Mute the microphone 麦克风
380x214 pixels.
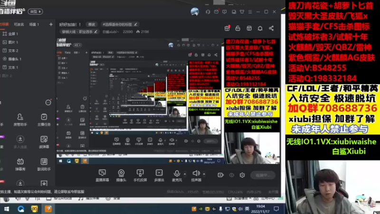tap(177, 175)
